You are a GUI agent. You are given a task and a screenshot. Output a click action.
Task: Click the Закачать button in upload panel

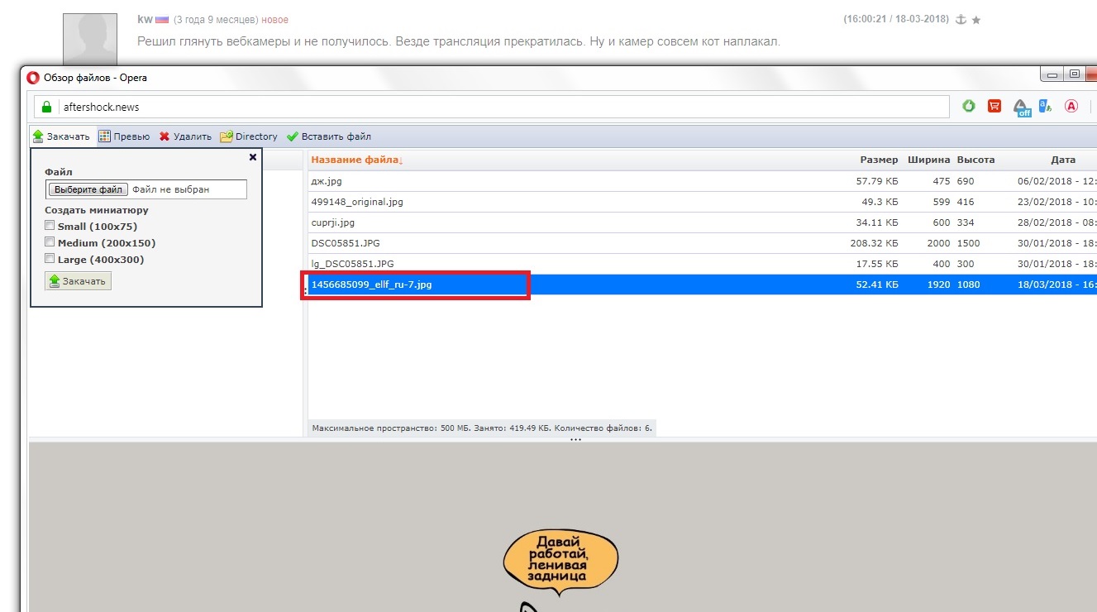click(78, 281)
